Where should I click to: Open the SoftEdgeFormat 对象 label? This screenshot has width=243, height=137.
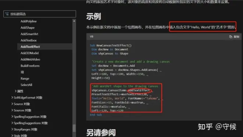coord(28,97)
